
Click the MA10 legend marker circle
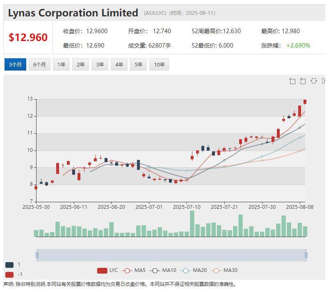pos(155,270)
